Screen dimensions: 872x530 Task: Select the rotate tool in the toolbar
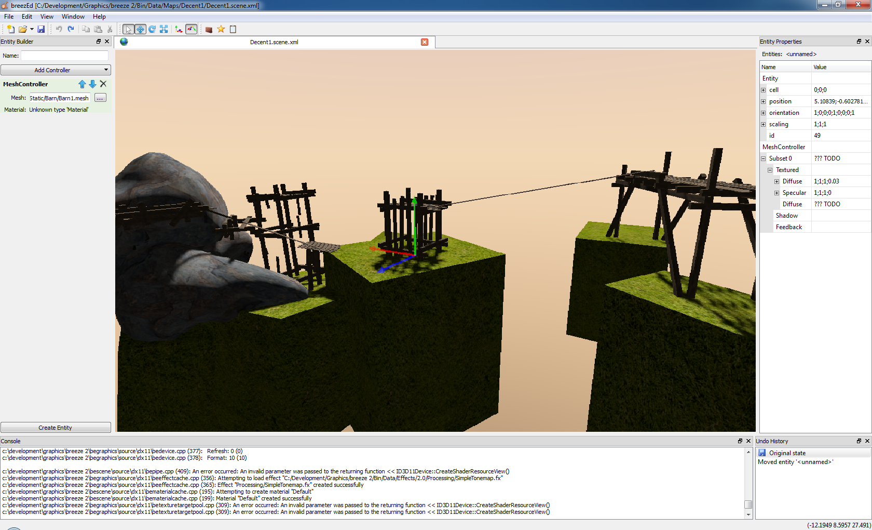[152, 29]
